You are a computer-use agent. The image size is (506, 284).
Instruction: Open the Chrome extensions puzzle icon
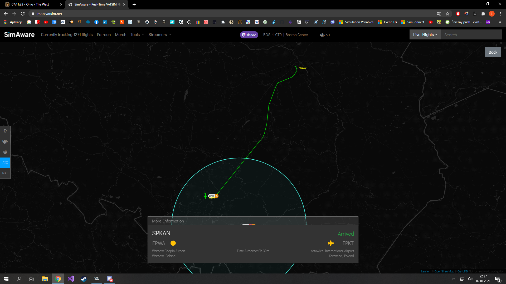(x=483, y=14)
